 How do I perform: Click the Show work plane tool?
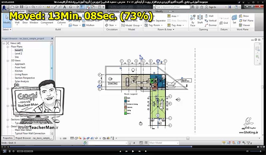[244, 16]
